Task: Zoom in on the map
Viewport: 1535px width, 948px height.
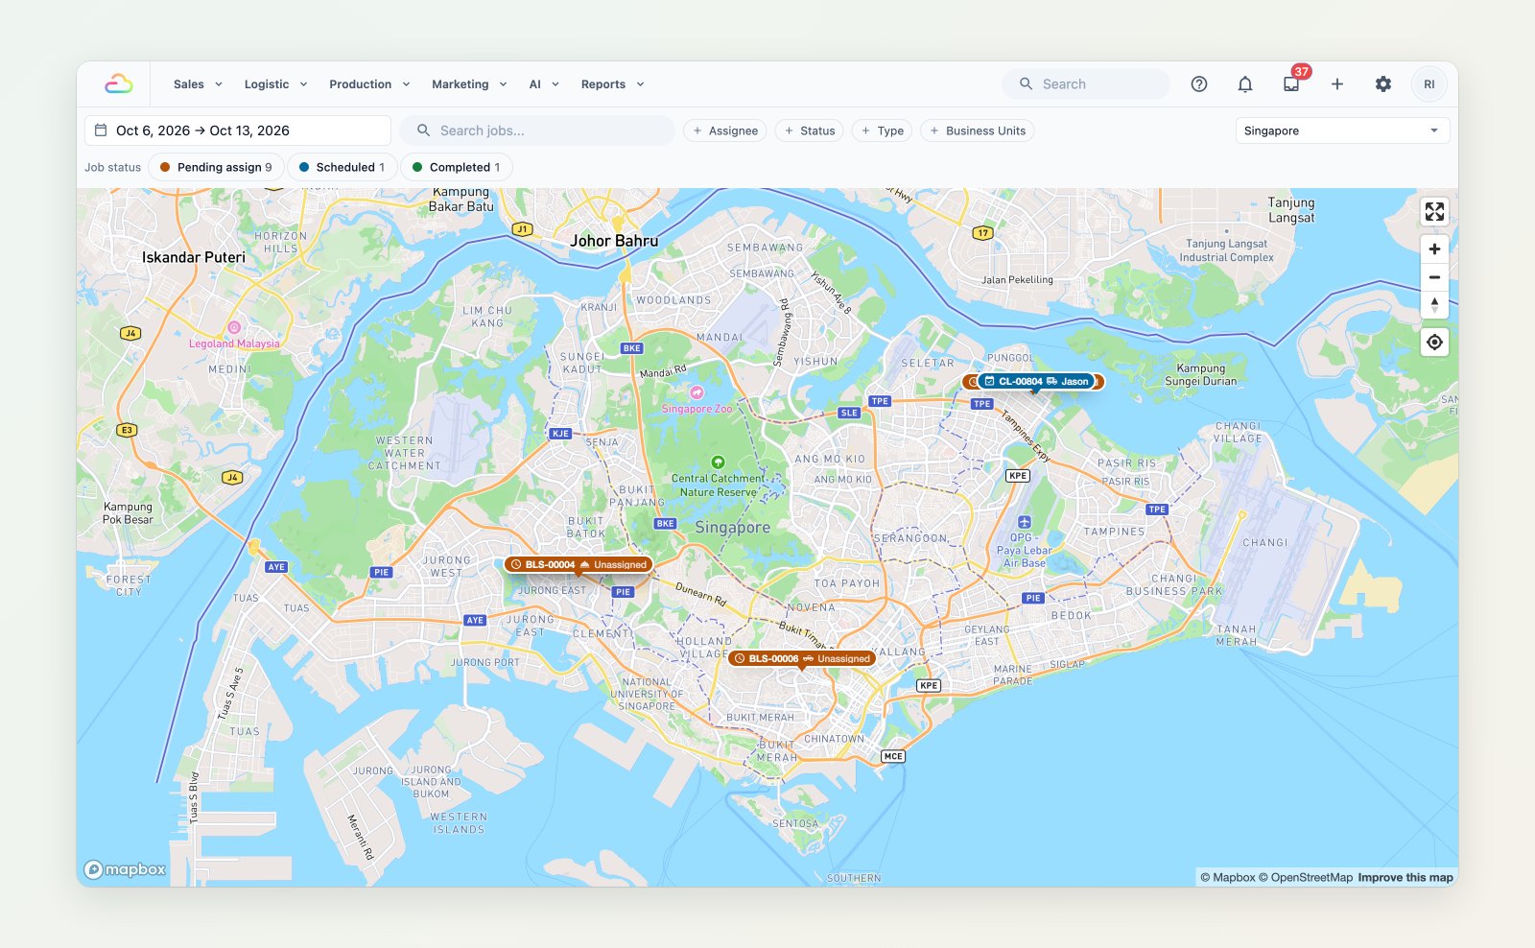Action: (x=1434, y=249)
